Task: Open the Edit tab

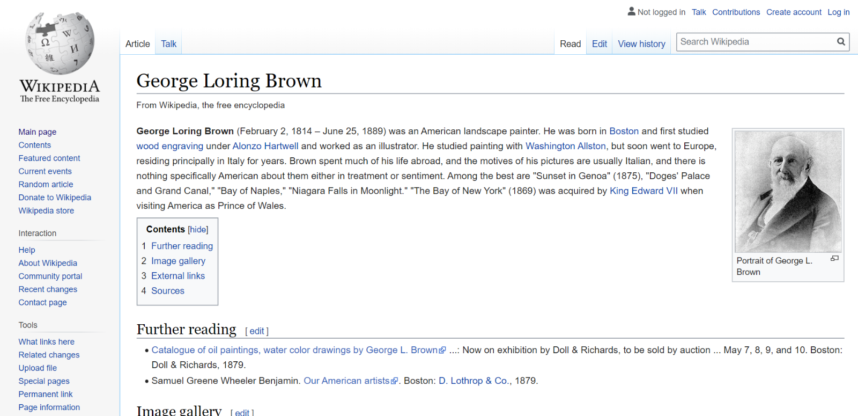Action: pos(599,44)
